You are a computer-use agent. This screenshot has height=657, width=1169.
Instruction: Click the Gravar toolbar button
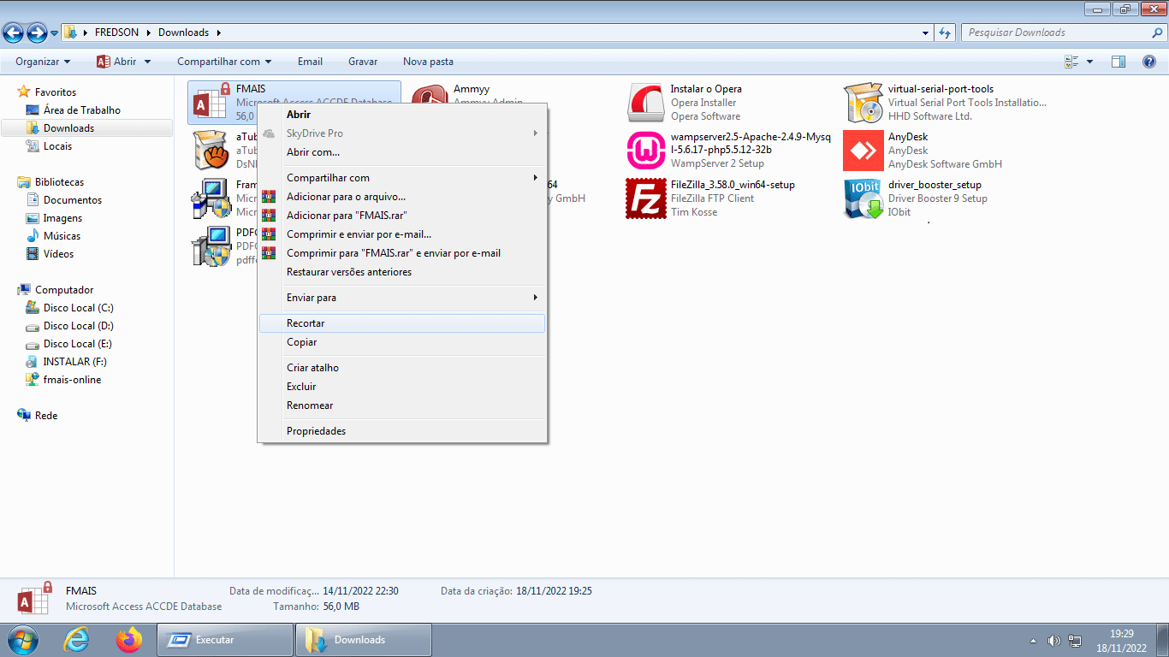(363, 62)
